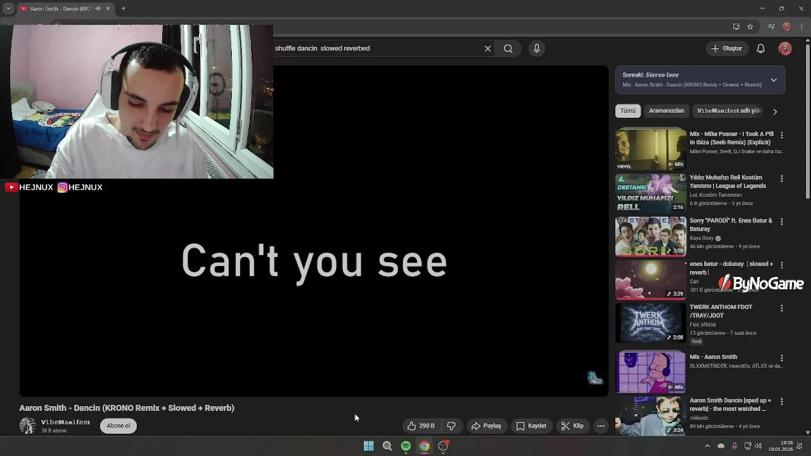Open Aaron Smith sped up thumbnail
811x456 pixels.
(651, 415)
